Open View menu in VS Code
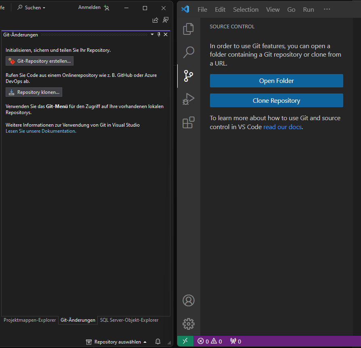This screenshot has width=361, height=348. (273, 9)
